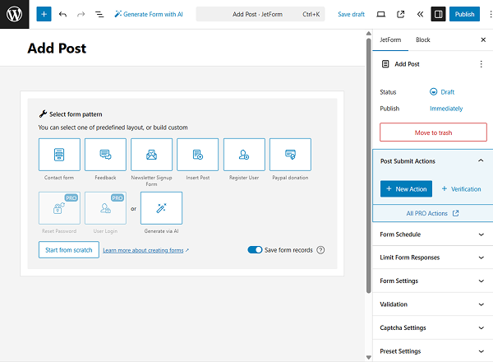Expand the Limit Form Responses panel

tap(432, 258)
